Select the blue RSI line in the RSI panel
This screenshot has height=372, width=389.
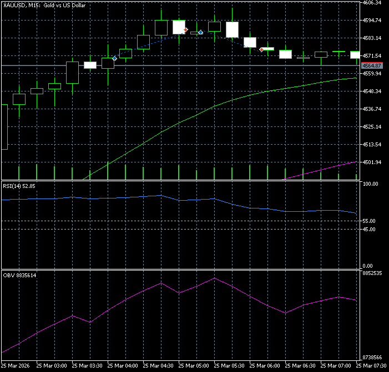coord(179,200)
